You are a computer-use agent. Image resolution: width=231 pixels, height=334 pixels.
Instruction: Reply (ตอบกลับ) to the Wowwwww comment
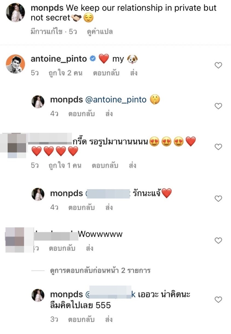coord(62,248)
